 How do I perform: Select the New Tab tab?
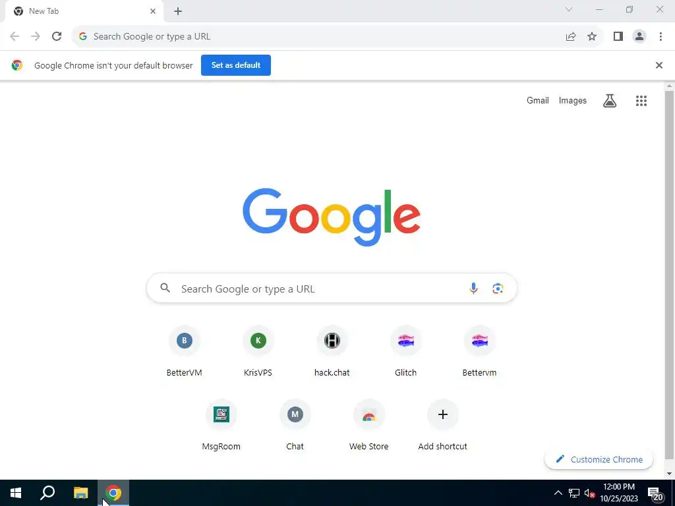click(x=84, y=11)
